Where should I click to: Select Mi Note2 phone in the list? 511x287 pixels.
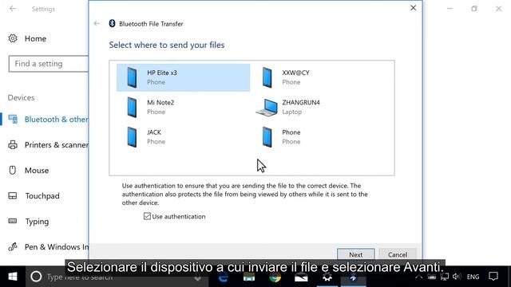click(x=183, y=107)
